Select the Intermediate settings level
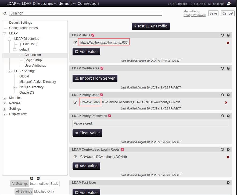The height and width of the screenshot is (195, 237). click(x=39, y=184)
